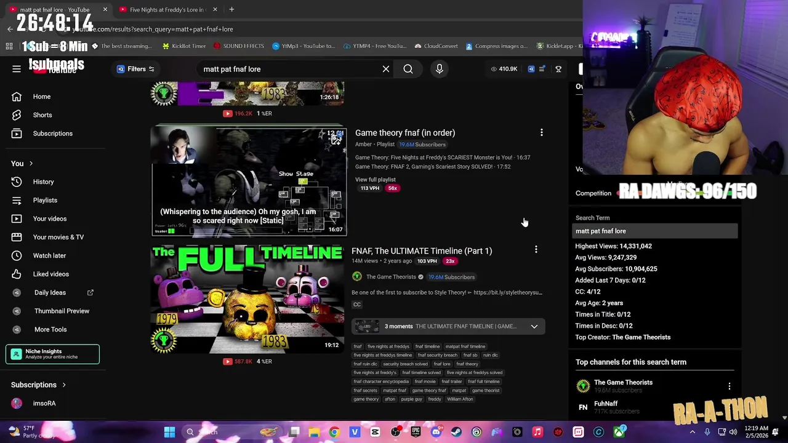Open the Game theory playlist thumbnail
788x443 pixels.
click(249, 182)
